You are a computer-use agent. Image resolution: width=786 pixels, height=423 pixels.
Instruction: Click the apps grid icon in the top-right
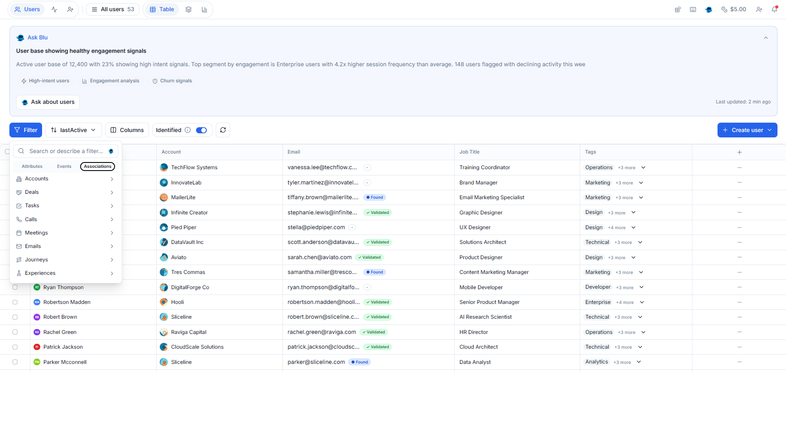678,9
